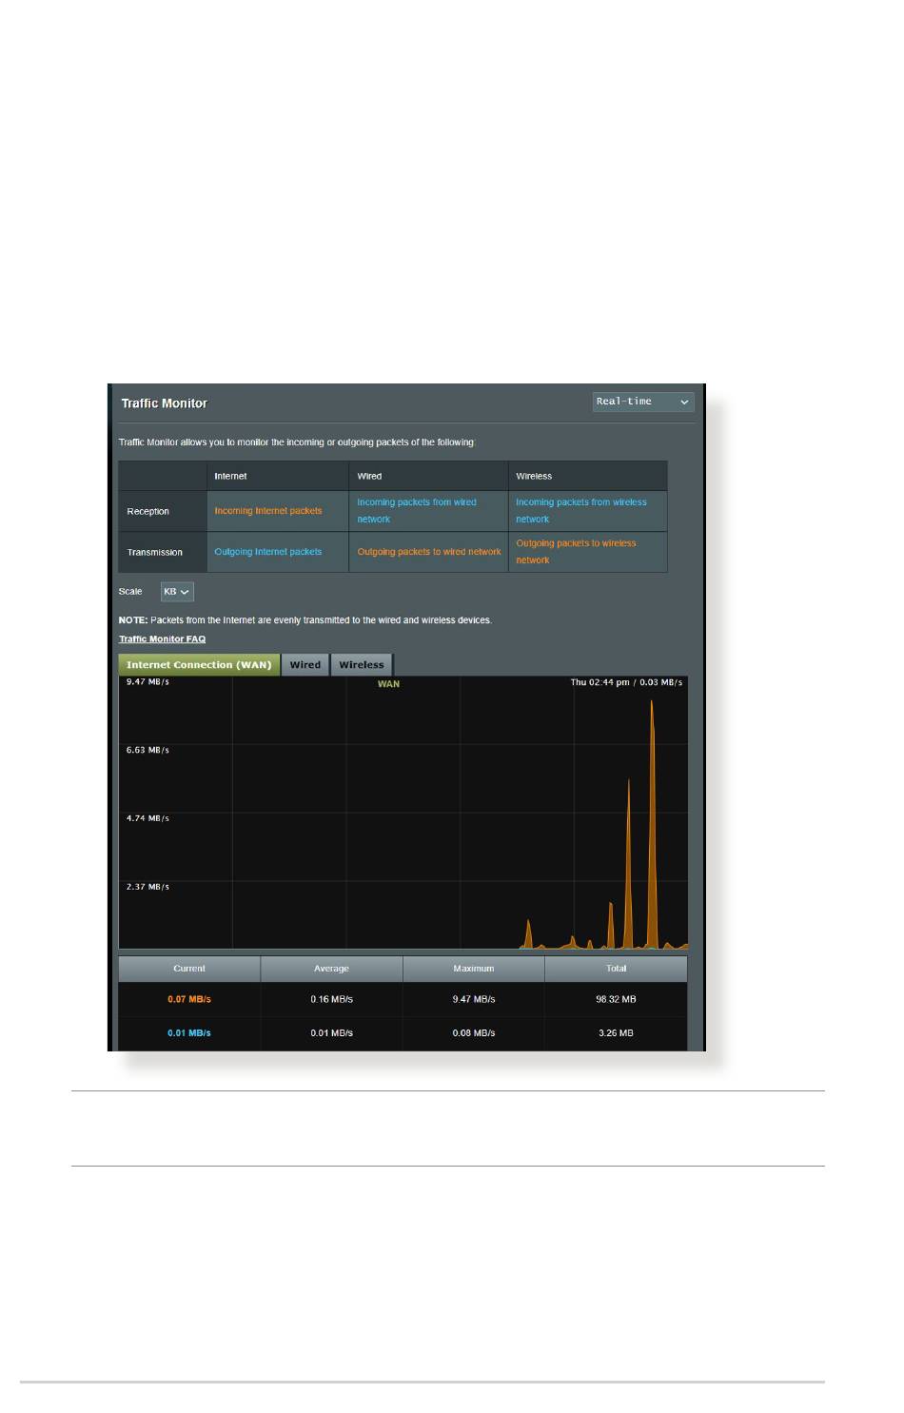Viewport: 904px width, 1413px height.
Task: Switch to the Wireless tab
Action: pos(362,665)
